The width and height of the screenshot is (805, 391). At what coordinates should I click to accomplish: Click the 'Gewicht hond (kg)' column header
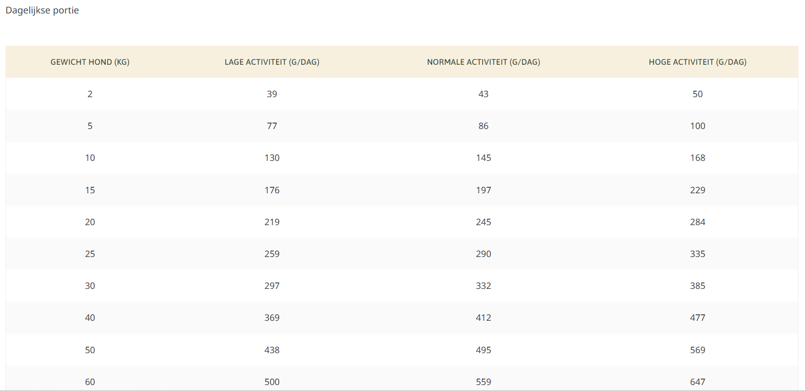90,62
